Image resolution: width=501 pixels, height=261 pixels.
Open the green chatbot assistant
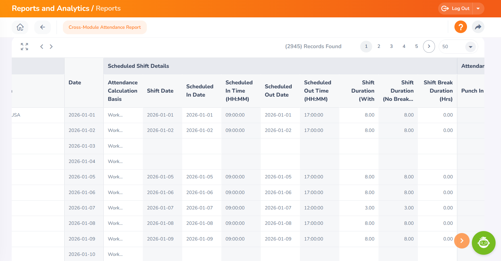(x=483, y=243)
